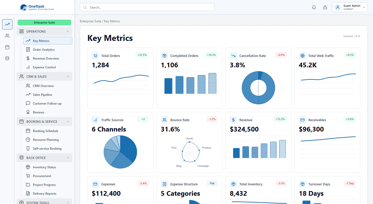Click the Bounce Rate radar chart

pos(191,152)
